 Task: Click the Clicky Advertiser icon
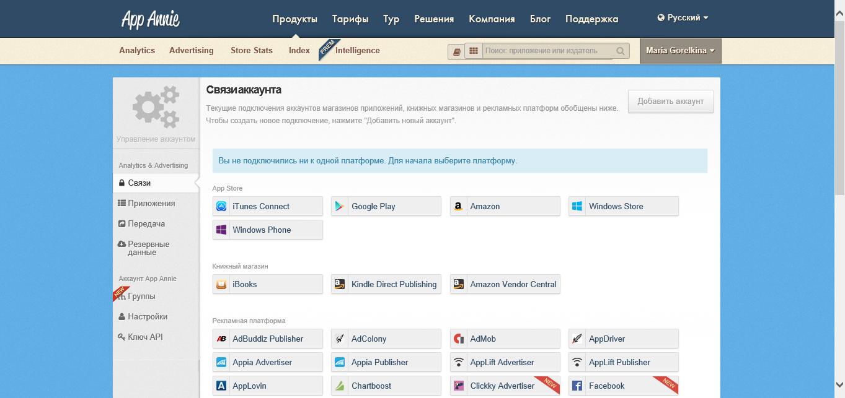[x=459, y=386]
